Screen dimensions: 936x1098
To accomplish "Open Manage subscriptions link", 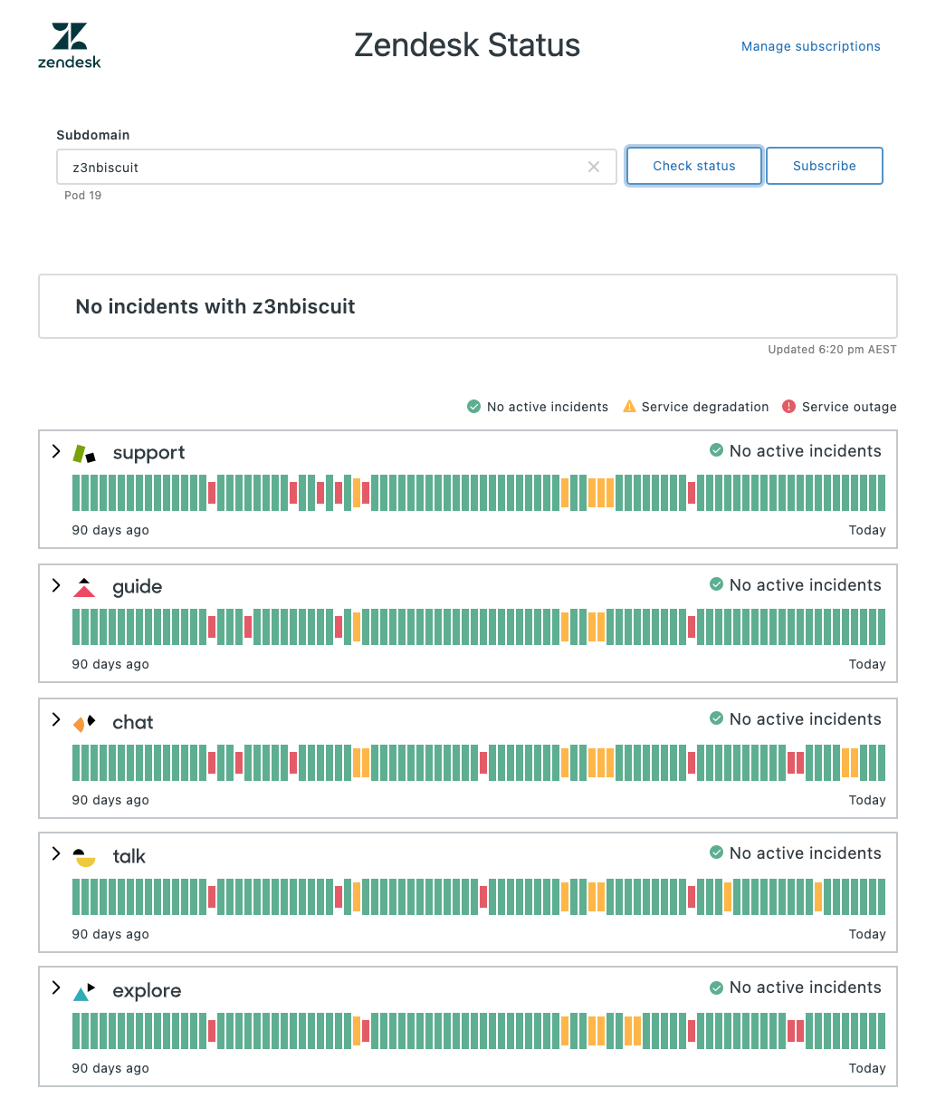I will tap(811, 46).
